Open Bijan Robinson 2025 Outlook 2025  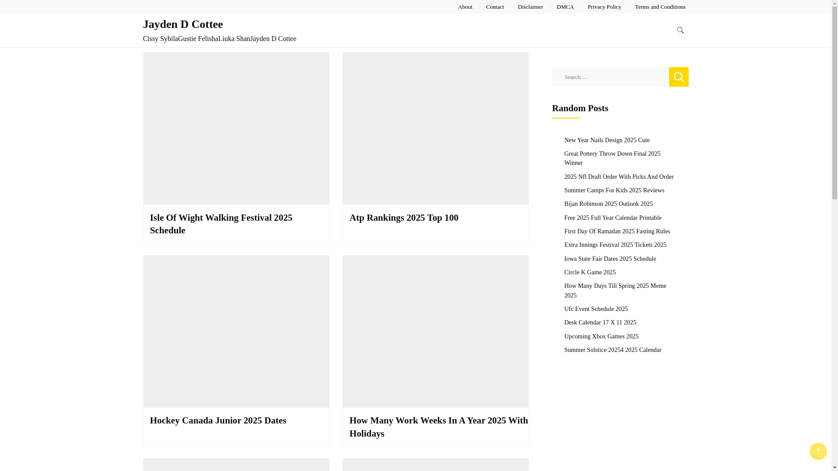point(608,204)
